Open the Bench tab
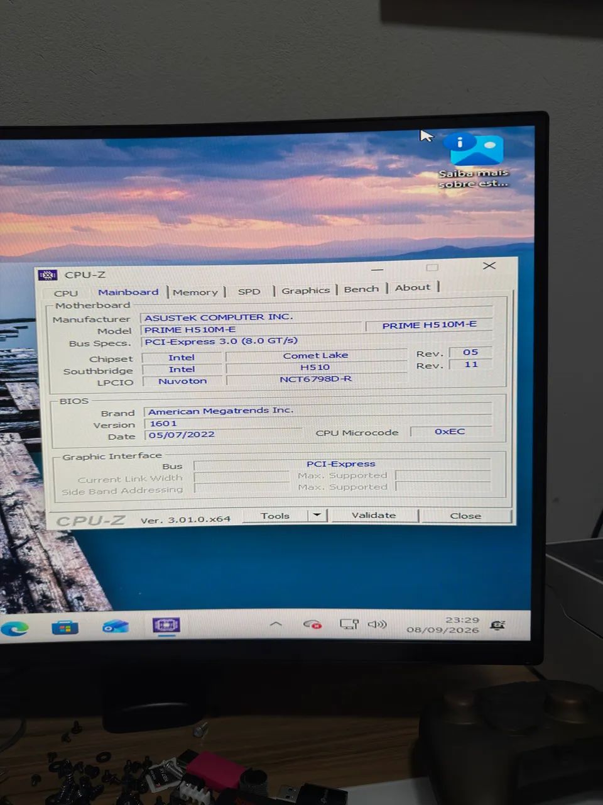The image size is (603, 805). [x=361, y=289]
